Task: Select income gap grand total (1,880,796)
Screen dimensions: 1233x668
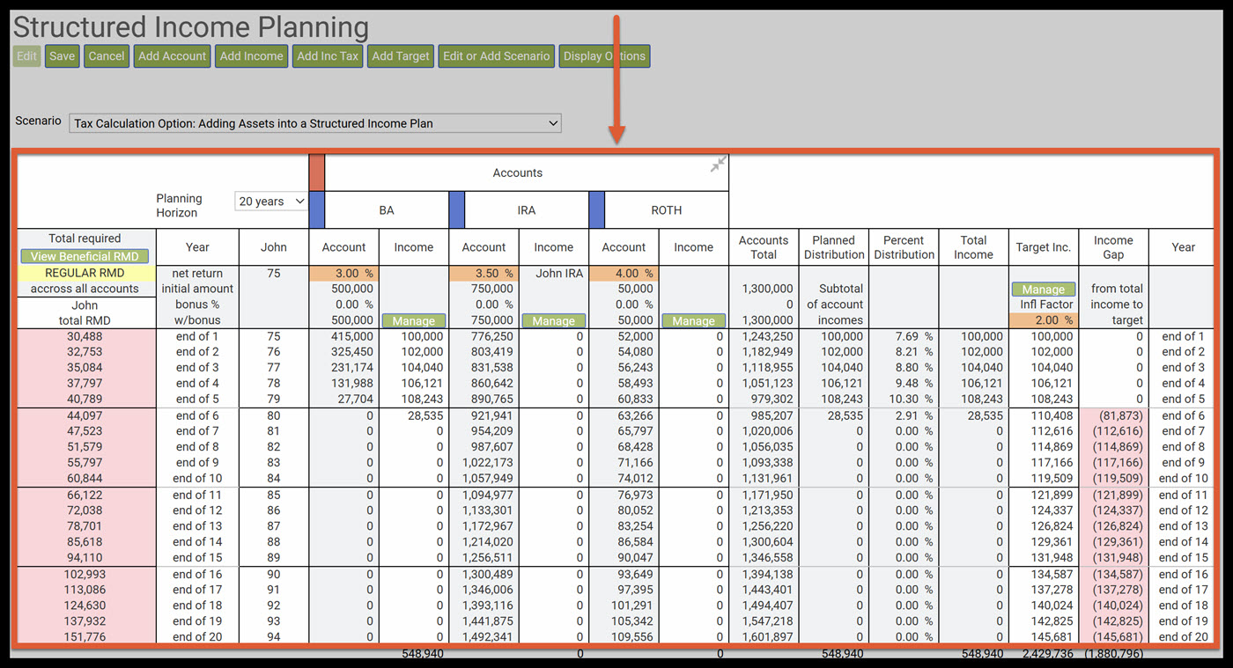Action: pyautogui.click(x=1113, y=654)
